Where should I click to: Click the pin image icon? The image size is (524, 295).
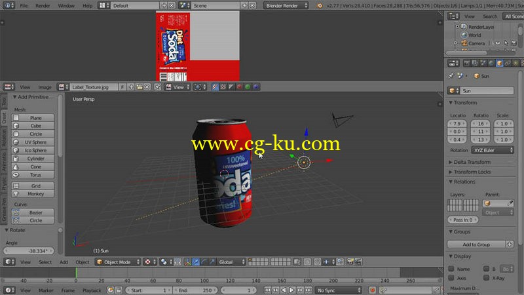158,87
